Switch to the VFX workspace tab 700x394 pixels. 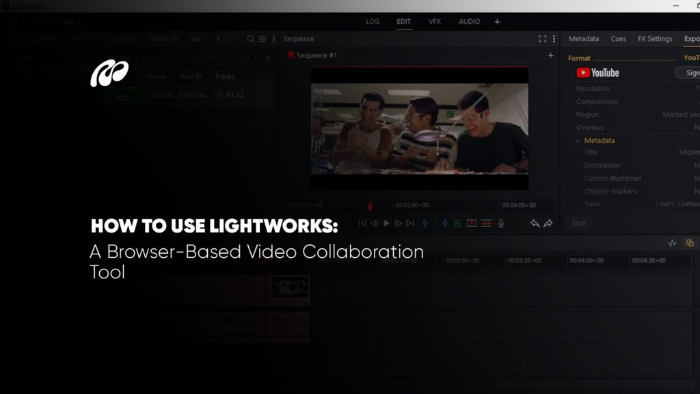tap(435, 21)
